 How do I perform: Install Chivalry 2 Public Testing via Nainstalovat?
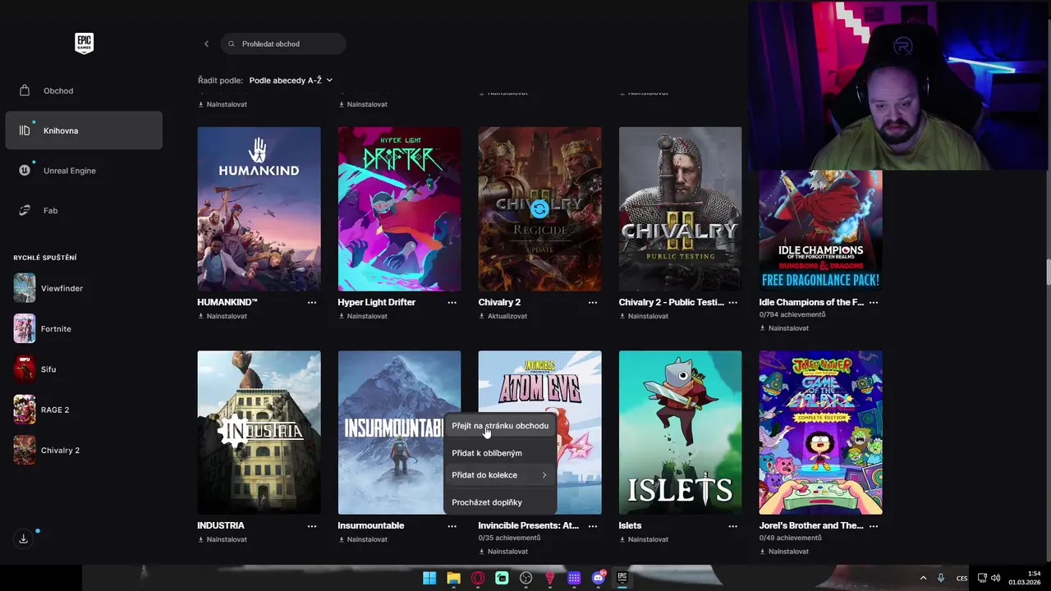tap(644, 316)
